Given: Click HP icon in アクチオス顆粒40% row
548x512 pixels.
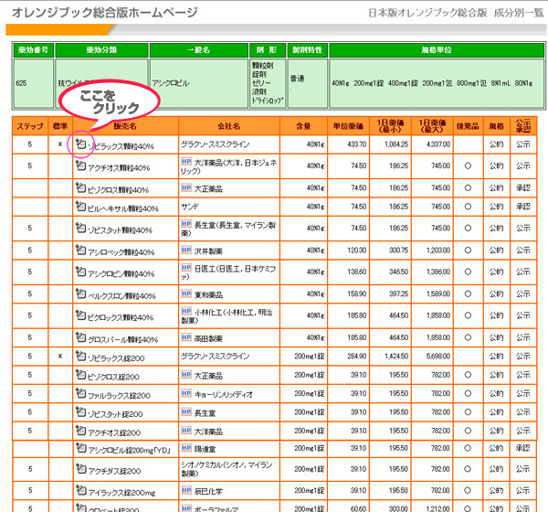Looking at the screenshot, I should pyautogui.click(x=186, y=161).
